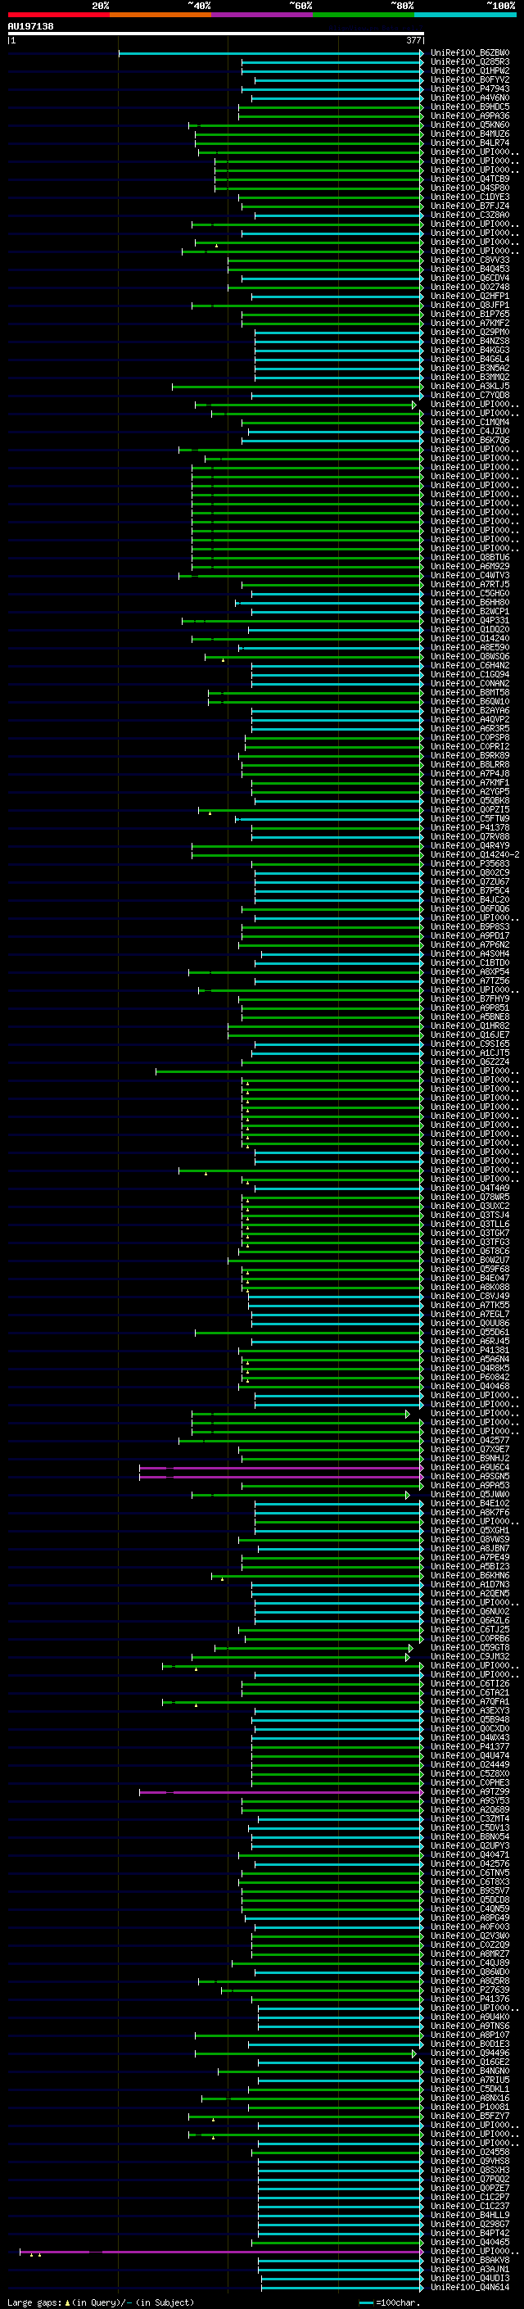Open hit UniRef100_C9S165

coord(470,1044)
